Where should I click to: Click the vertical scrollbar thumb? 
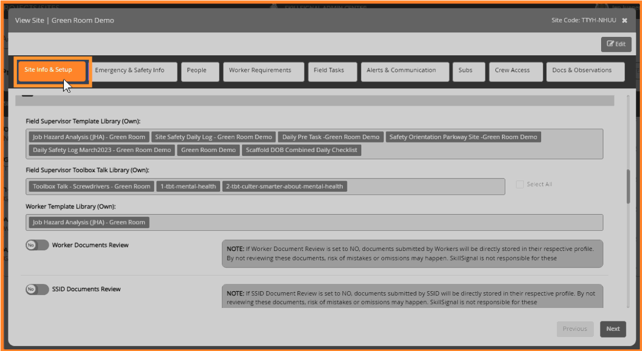(629, 186)
